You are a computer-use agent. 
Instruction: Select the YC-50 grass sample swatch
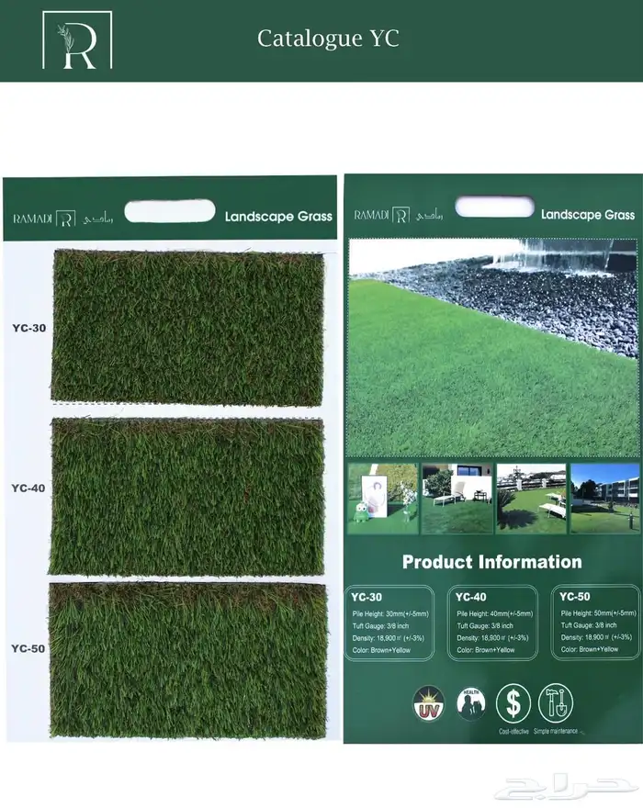(187, 659)
